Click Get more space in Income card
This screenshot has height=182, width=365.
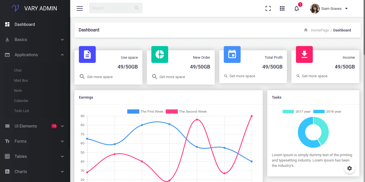pyautogui.click(x=315, y=76)
